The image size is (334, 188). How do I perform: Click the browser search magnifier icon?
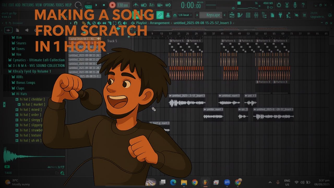62,173
